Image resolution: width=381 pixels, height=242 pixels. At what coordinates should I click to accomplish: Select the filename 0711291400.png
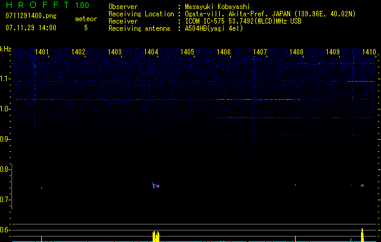pyautogui.click(x=31, y=16)
